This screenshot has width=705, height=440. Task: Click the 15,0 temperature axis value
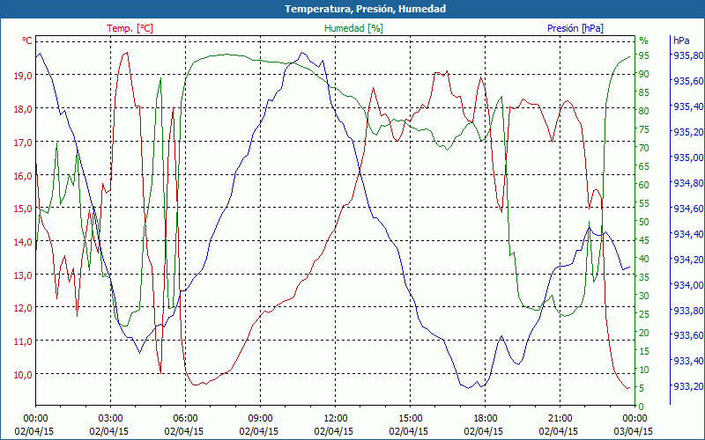point(23,209)
